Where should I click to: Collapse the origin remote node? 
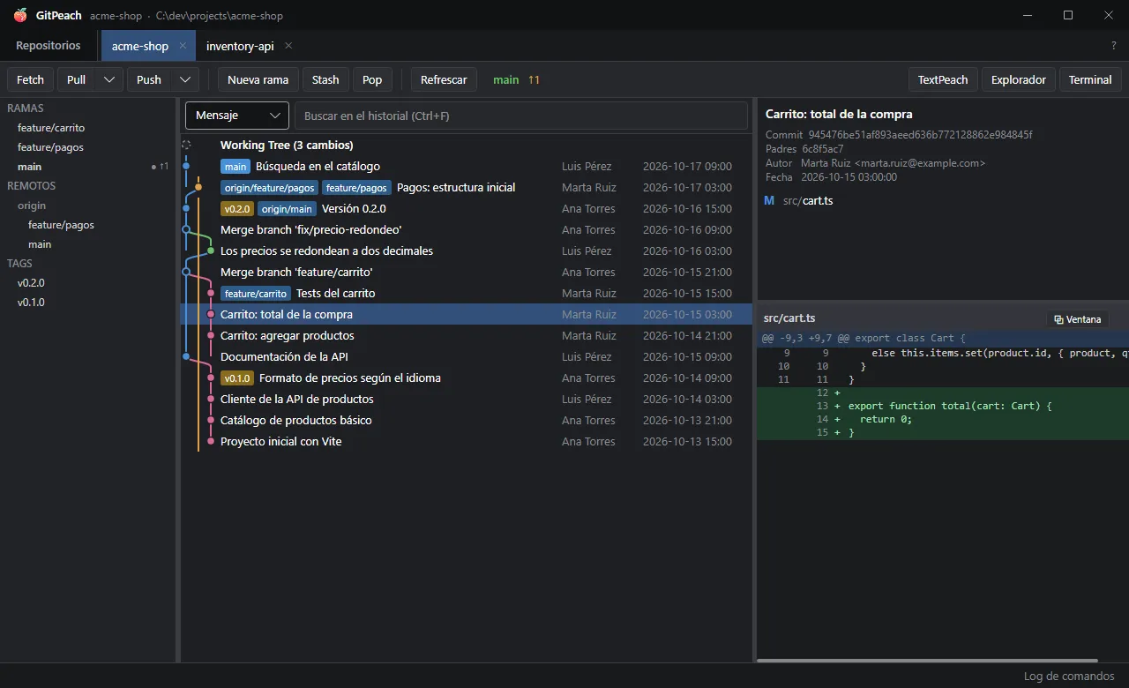point(88,206)
